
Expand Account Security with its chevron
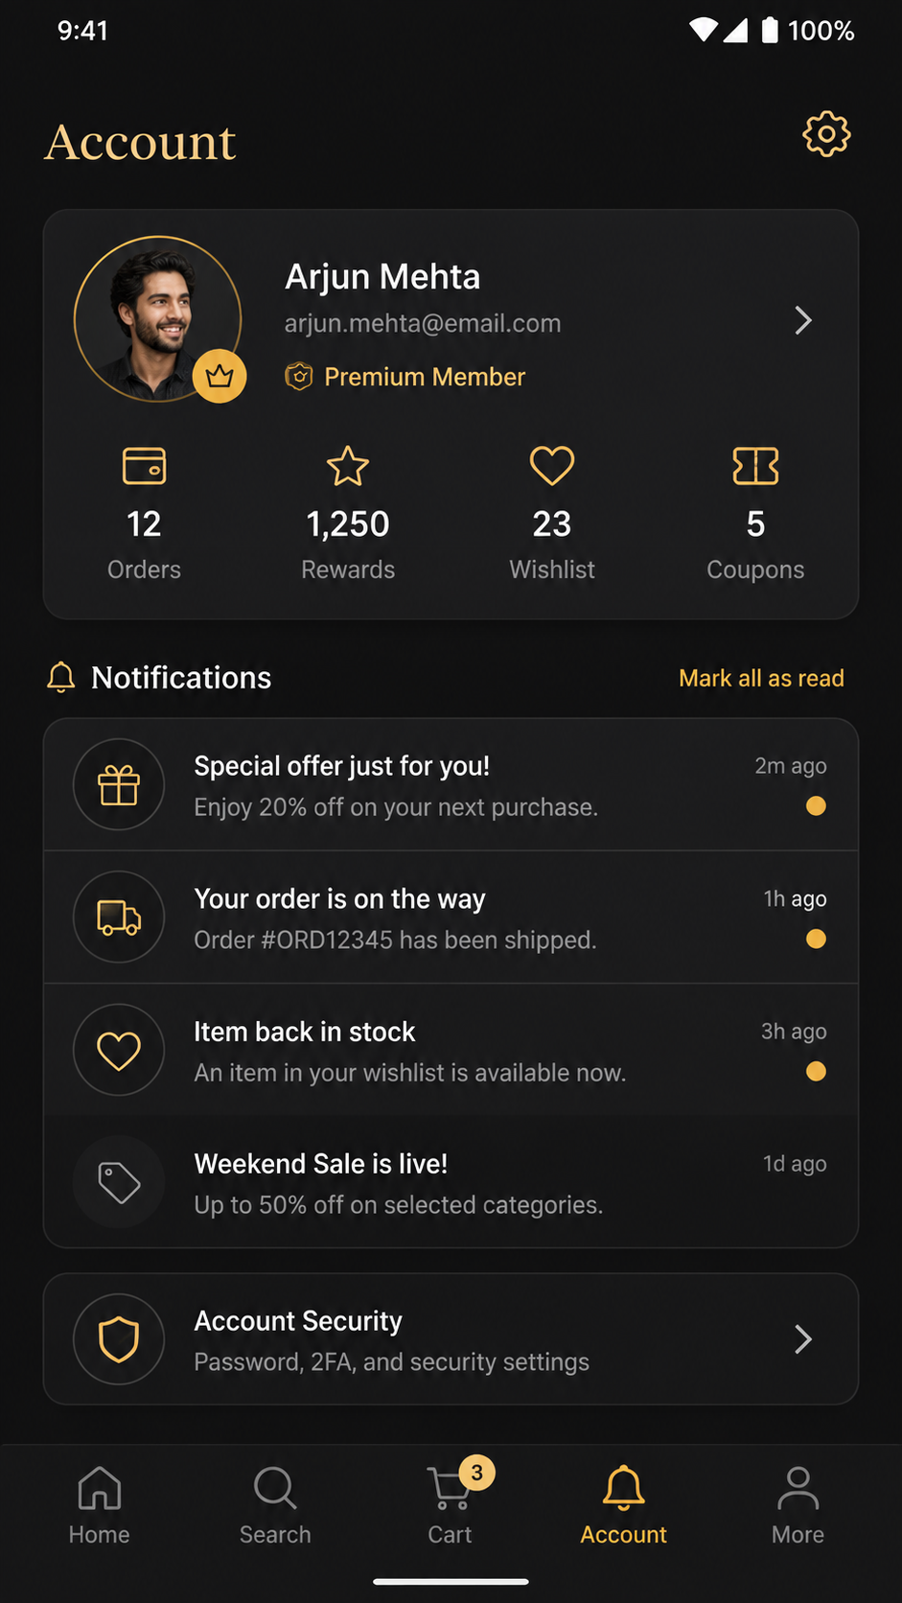click(x=803, y=1338)
